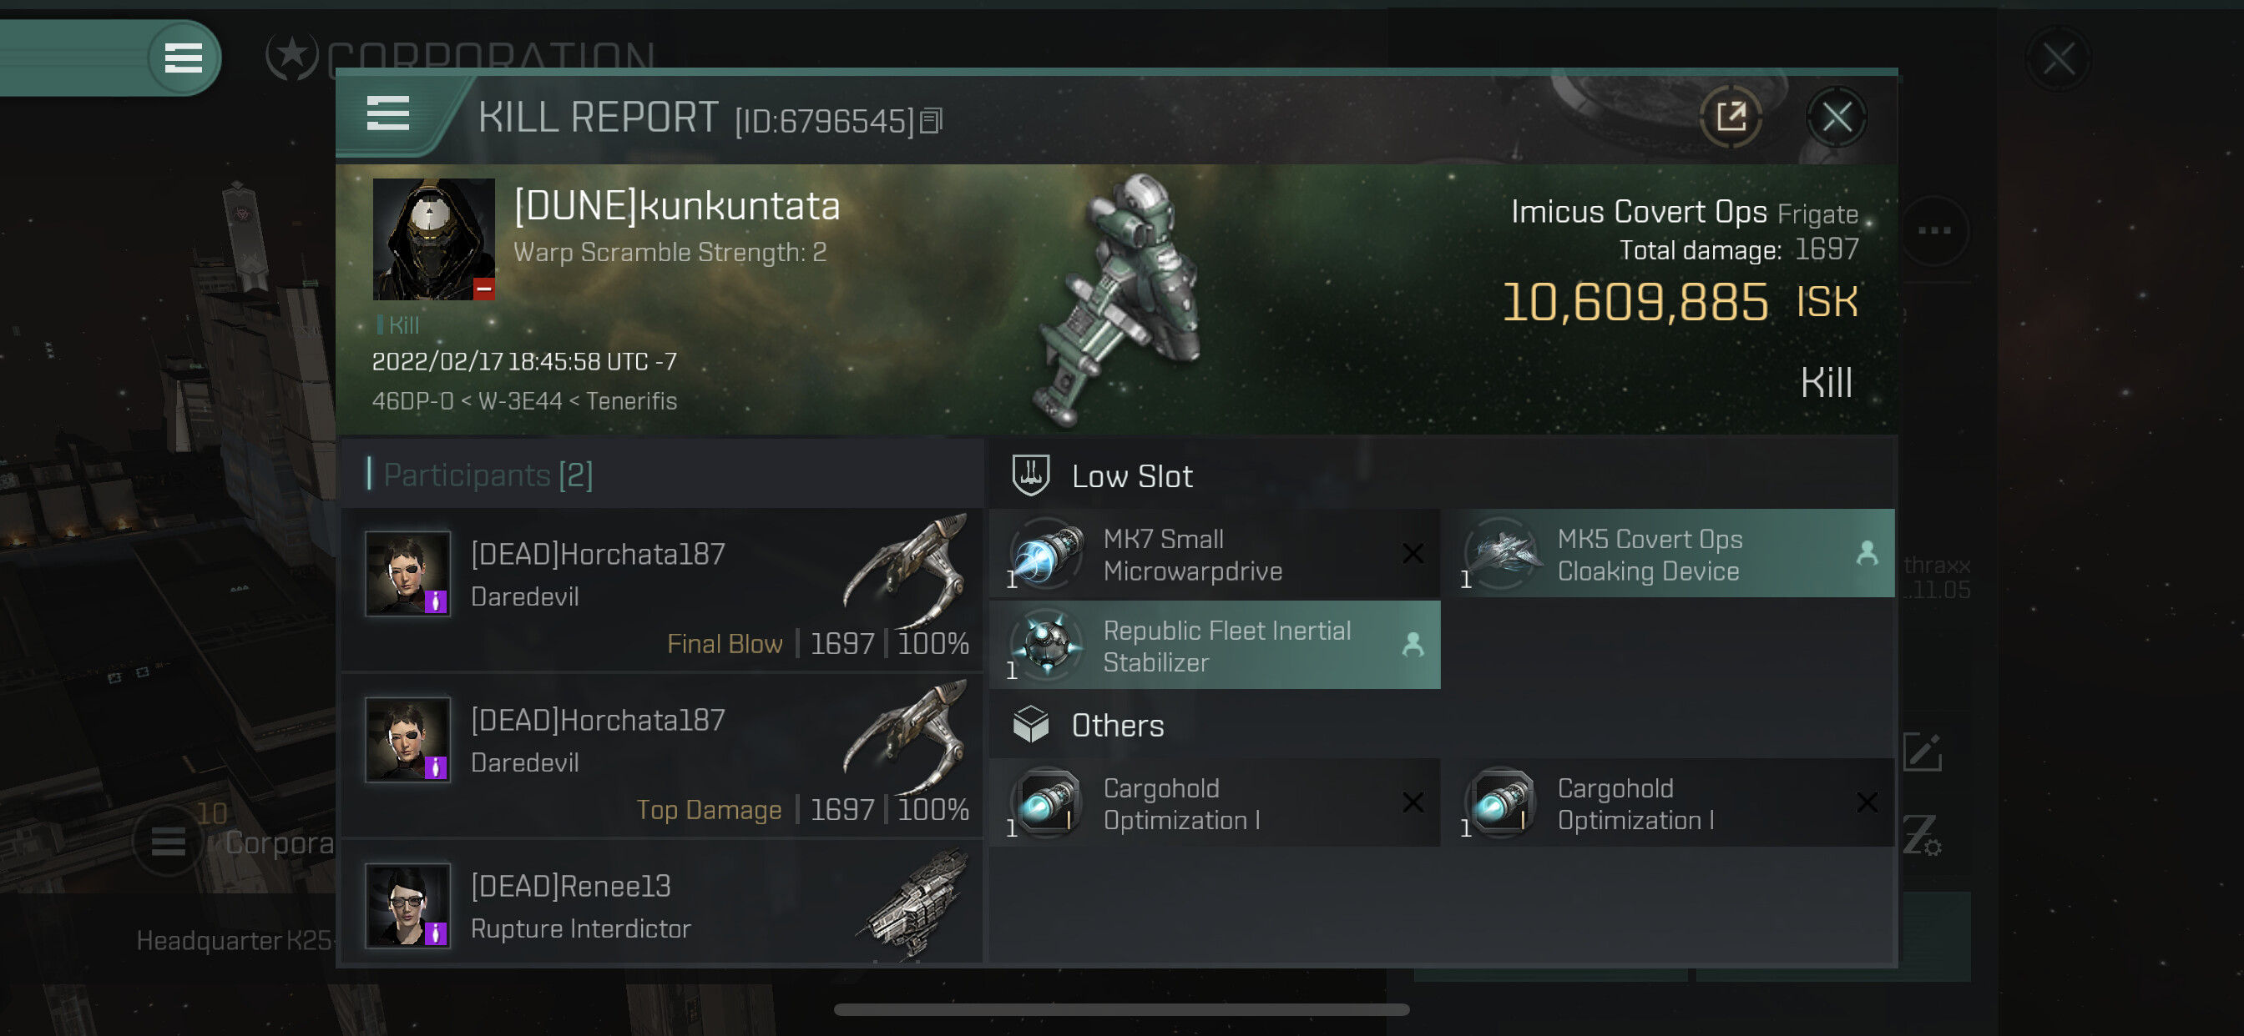Open the Kill Report hamburger menu

(387, 114)
